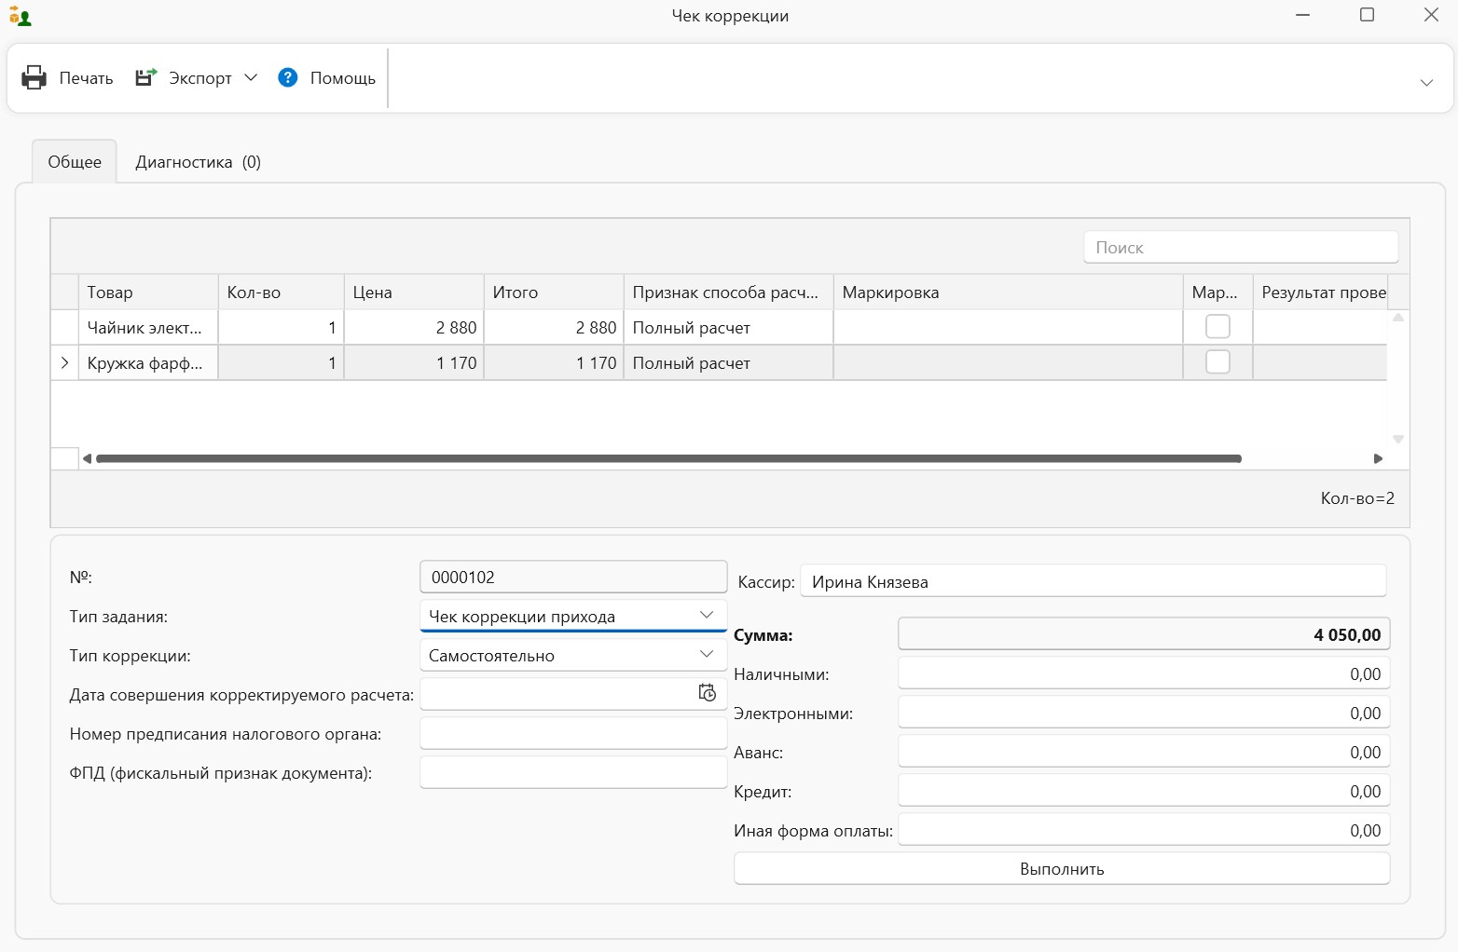Switch to the Диагностика (0) tab
This screenshot has height=952, width=1458.
[198, 161]
